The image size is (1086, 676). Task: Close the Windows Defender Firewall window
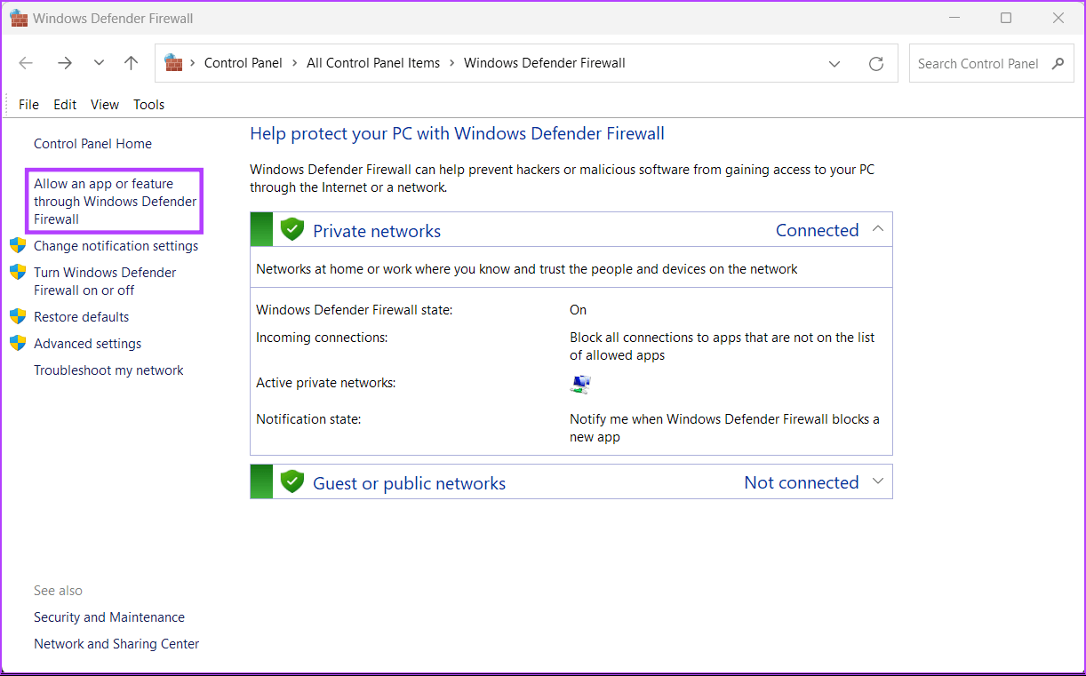pos(1058,18)
